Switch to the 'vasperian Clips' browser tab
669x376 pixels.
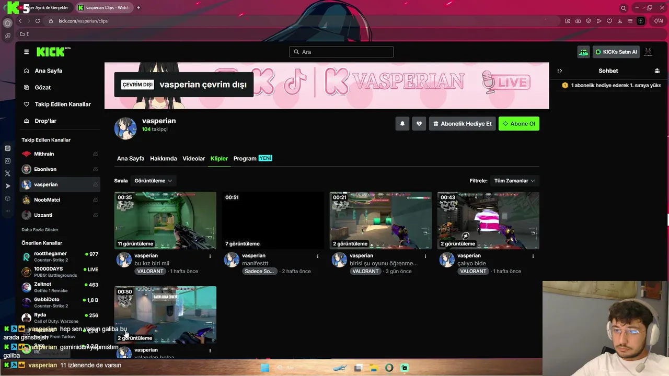coord(103,8)
